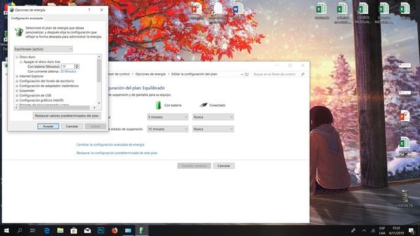
Task: Click the taskbar clock and date
Action: (x=396, y=230)
